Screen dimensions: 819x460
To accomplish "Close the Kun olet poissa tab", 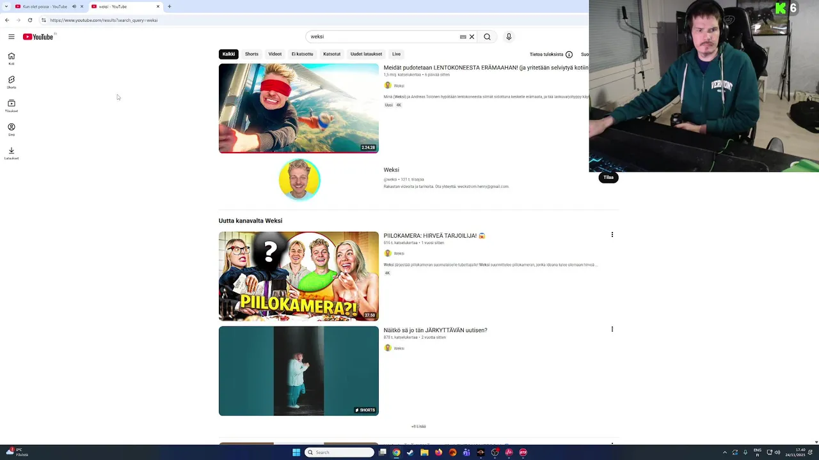I will click(82, 6).
